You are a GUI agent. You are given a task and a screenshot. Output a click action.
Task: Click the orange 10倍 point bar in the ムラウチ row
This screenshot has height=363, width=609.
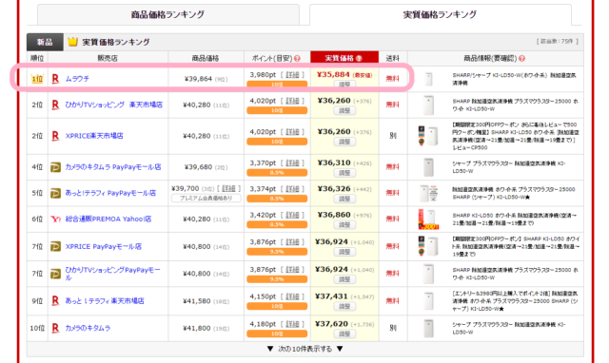[277, 84]
